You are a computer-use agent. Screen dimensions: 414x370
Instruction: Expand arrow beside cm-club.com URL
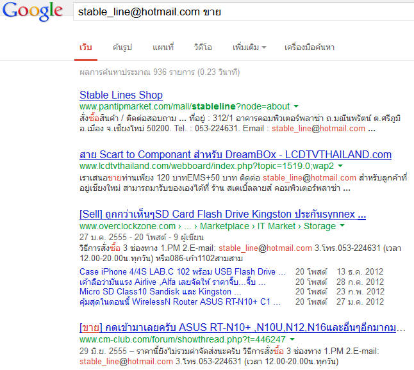click(x=292, y=339)
